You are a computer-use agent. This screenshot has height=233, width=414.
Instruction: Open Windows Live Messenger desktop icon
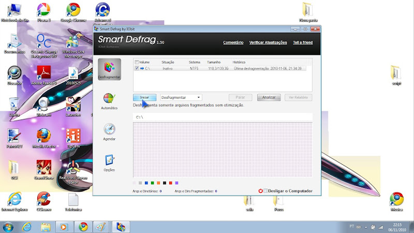(x=73, y=46)
